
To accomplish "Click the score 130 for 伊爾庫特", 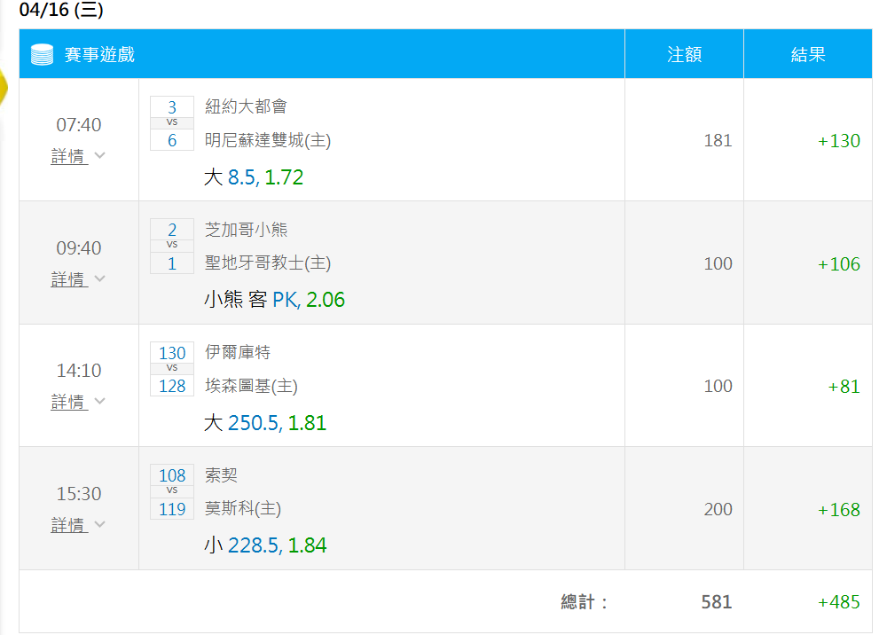I will (172, 353).
